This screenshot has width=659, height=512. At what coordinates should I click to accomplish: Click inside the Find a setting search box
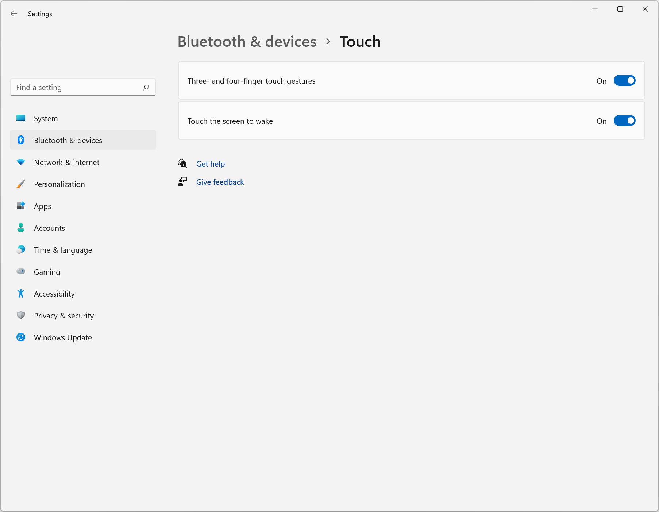[73, 87]
